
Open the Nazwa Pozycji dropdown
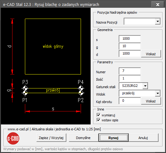(158, 21)
